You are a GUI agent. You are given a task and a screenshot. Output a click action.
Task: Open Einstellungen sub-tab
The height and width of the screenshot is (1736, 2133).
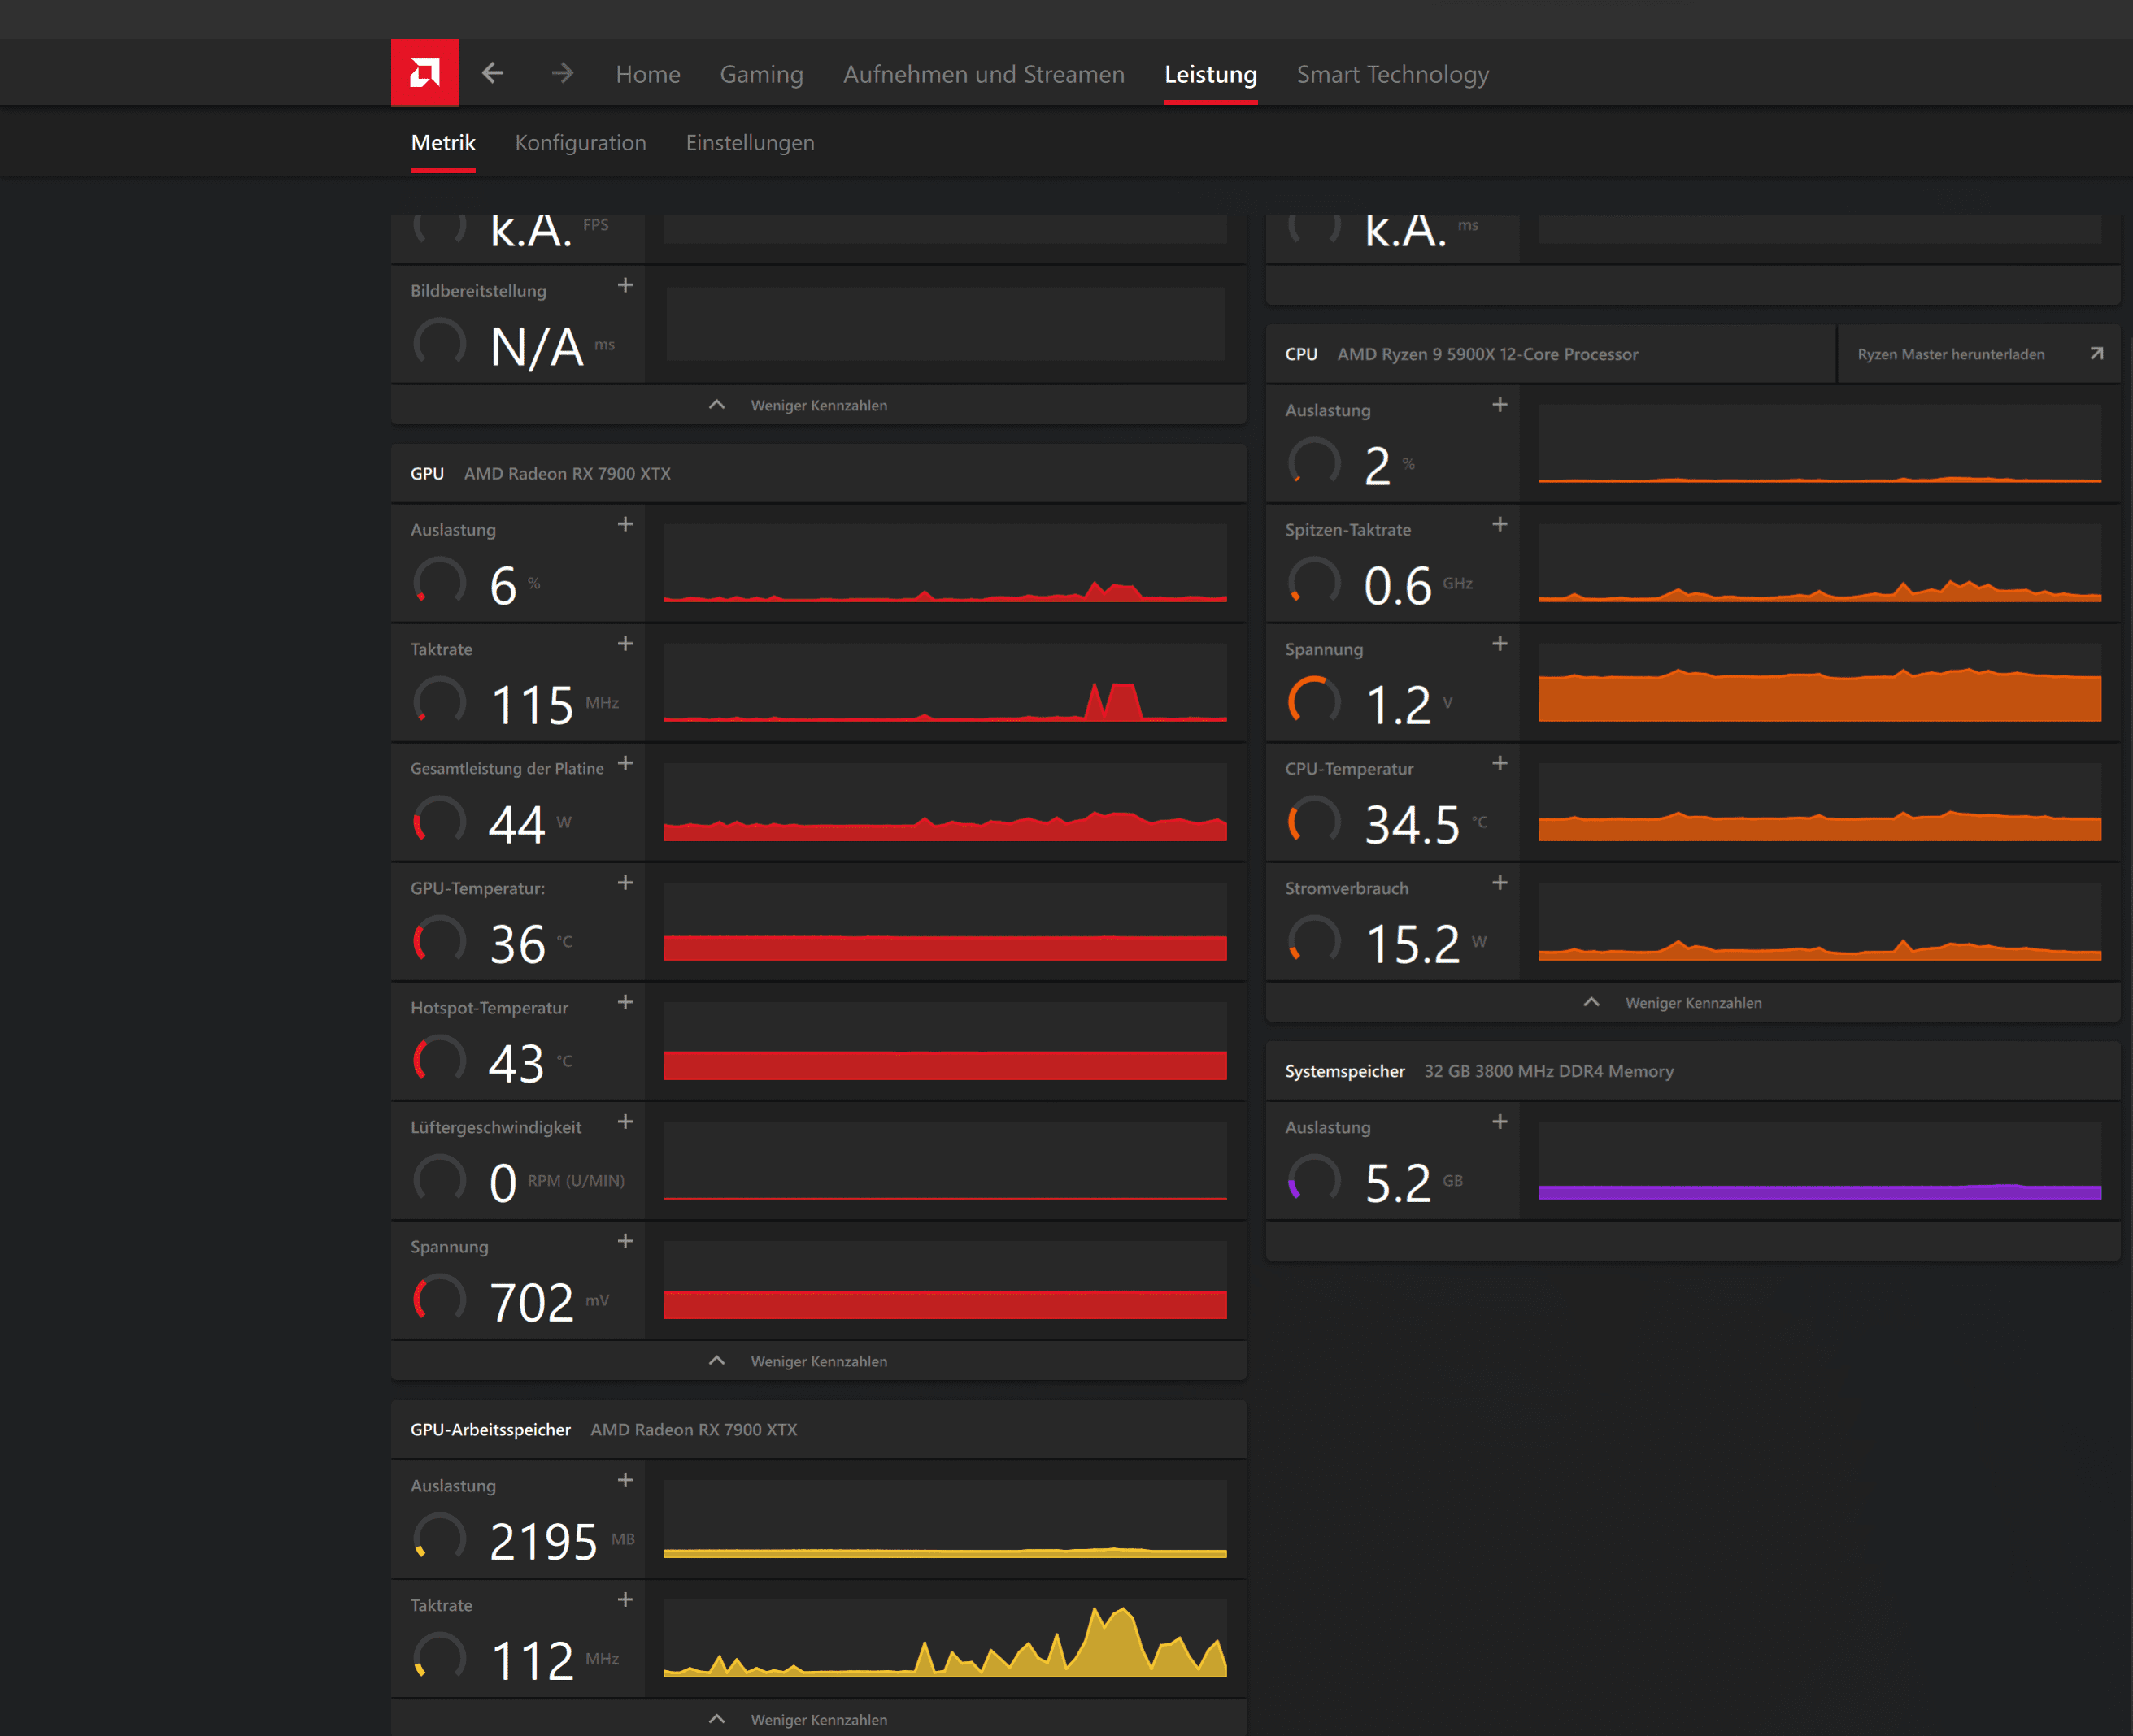[749, 142]
